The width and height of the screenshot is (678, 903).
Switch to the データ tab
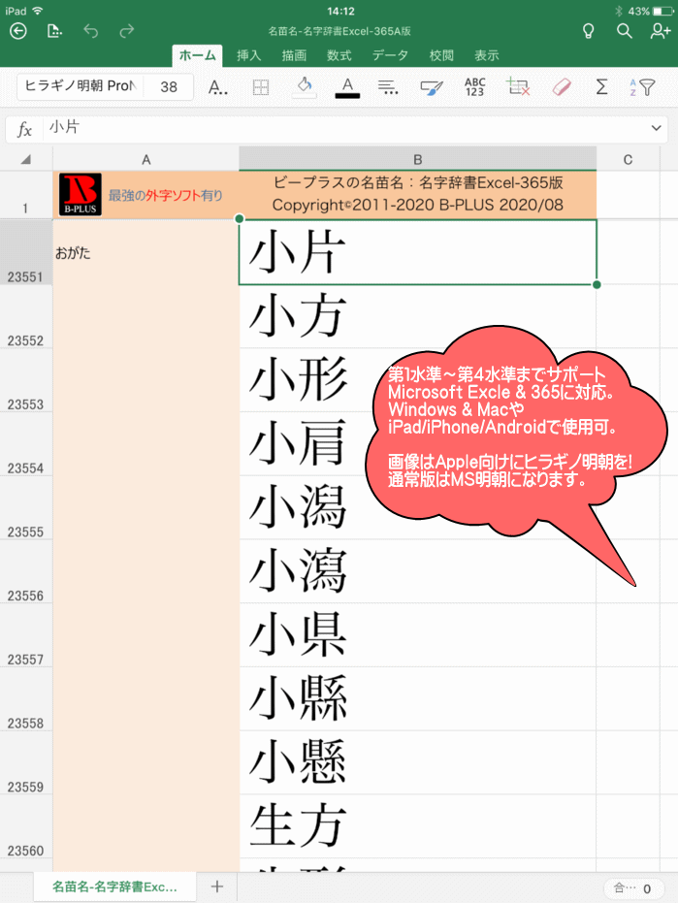(390, 56)
